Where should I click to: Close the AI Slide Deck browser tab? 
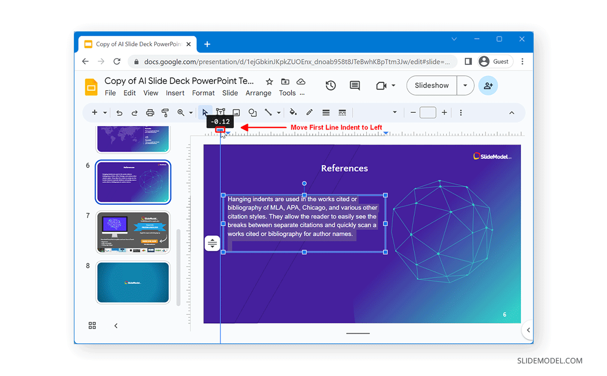[189, 44]
